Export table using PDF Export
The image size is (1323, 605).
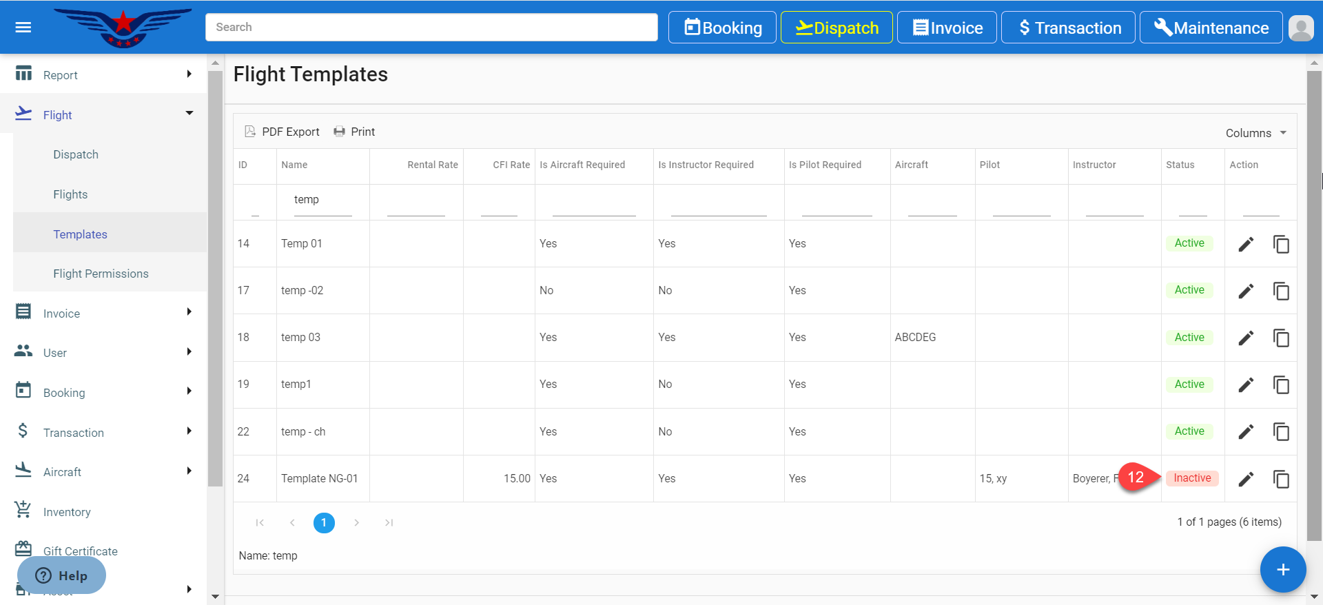pos(283,132)
